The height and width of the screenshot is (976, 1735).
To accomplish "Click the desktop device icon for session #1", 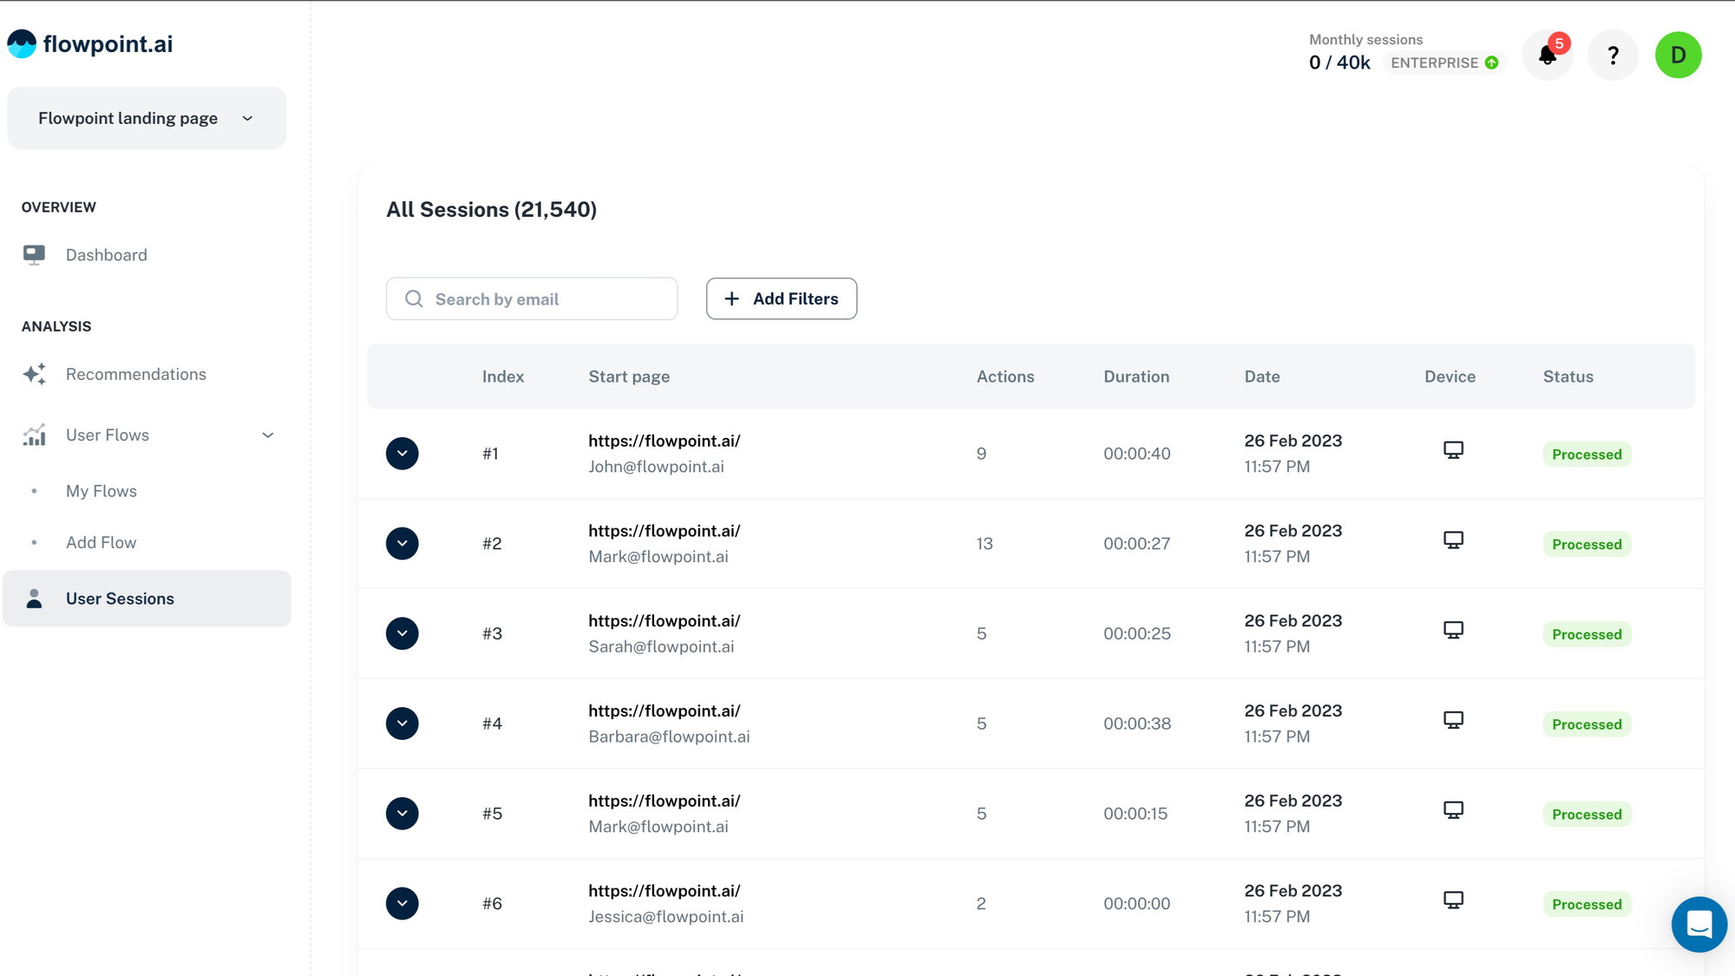I will [x=1453, y=450].
